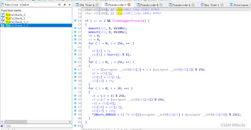Viewport: 251px width, 130px height.
Task: Click the IsDebuggerPresent function call
Action: coord(128,21)
